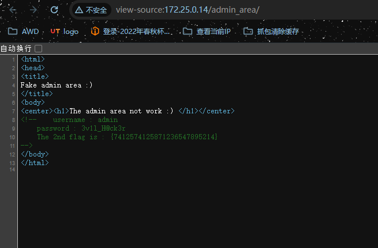Click the opening <title> tag line

[35, 77]
